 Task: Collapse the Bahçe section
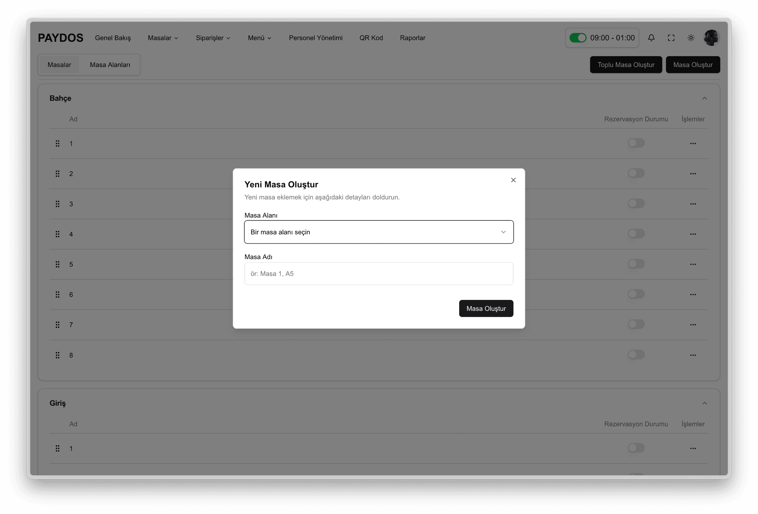(x=704, y=98)
